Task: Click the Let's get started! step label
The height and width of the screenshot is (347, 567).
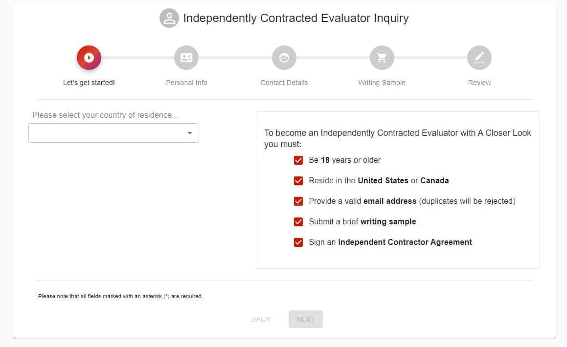Action: click(89, 83)
